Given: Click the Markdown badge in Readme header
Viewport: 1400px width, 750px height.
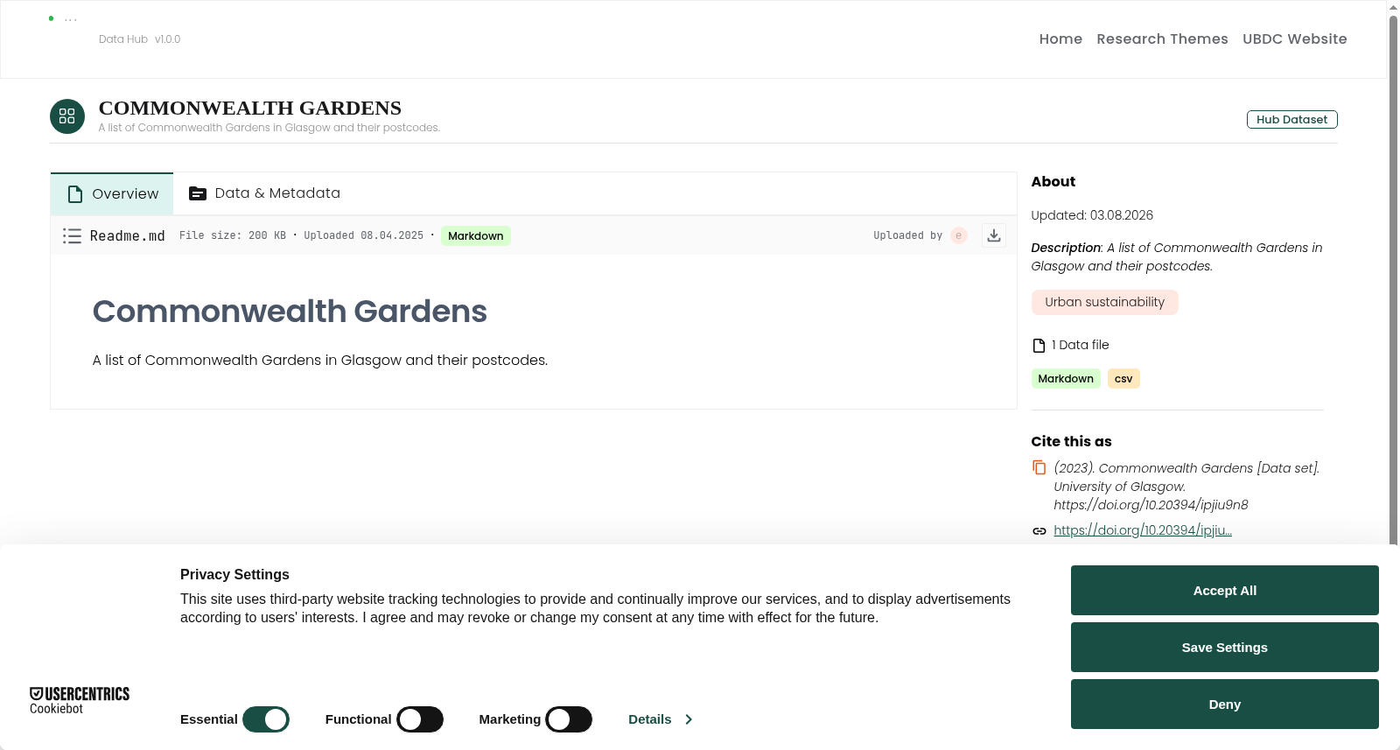Looking at the screenshot, I should point(476,236).
